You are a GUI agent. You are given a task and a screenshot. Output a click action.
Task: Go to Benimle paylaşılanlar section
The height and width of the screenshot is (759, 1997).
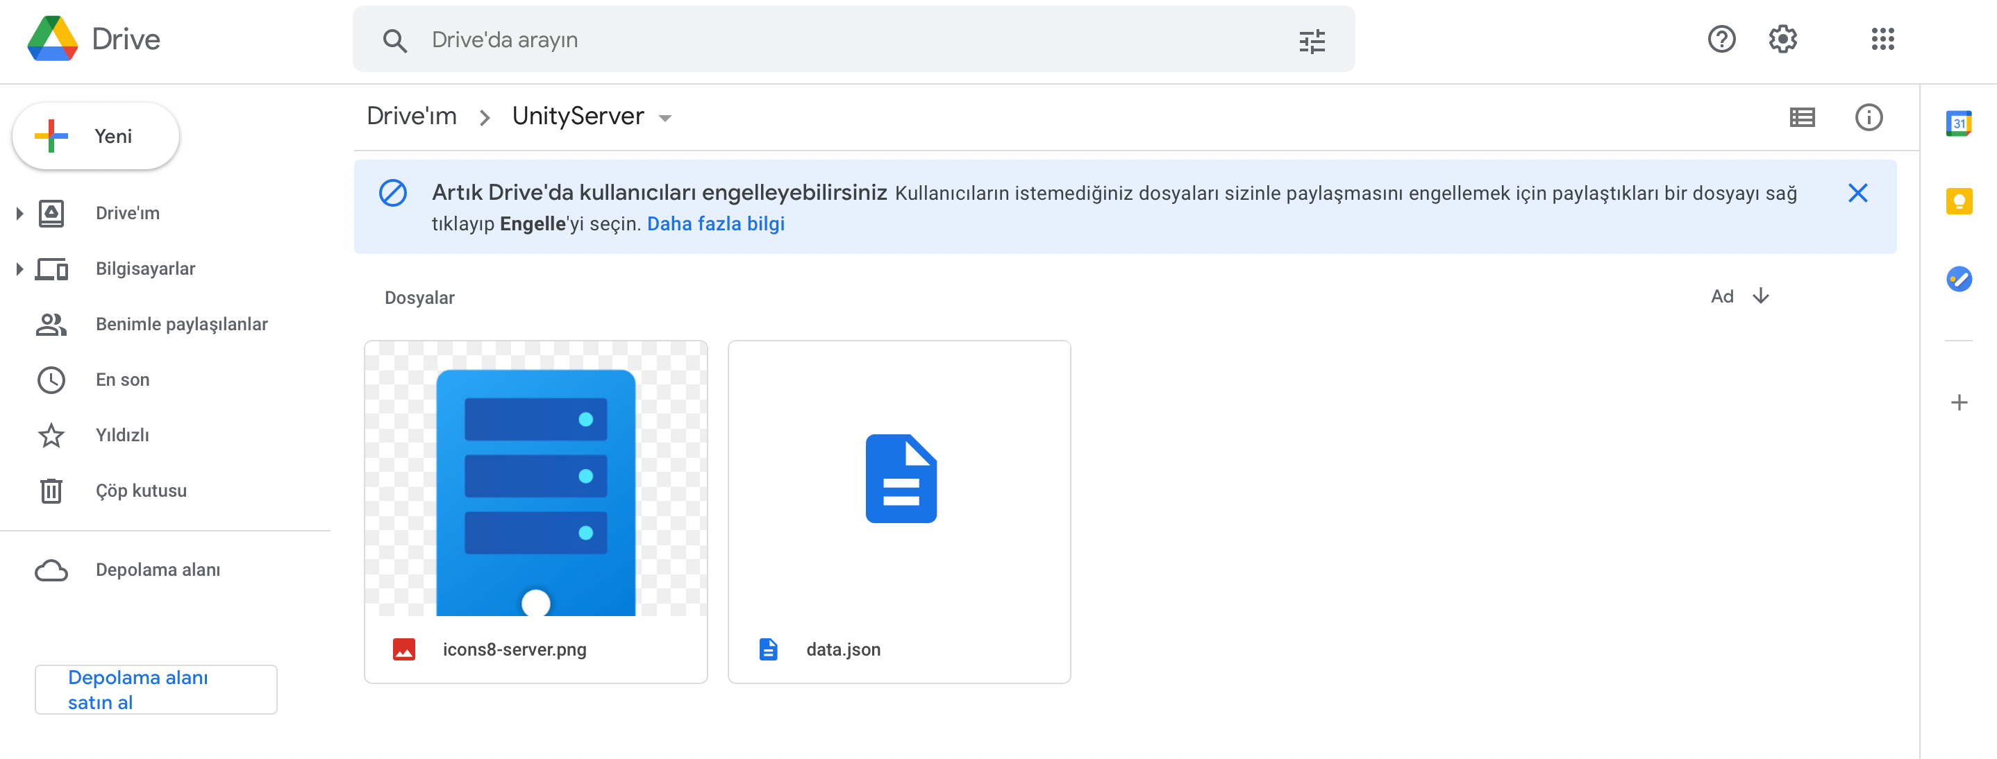click(x=181, y=324)
